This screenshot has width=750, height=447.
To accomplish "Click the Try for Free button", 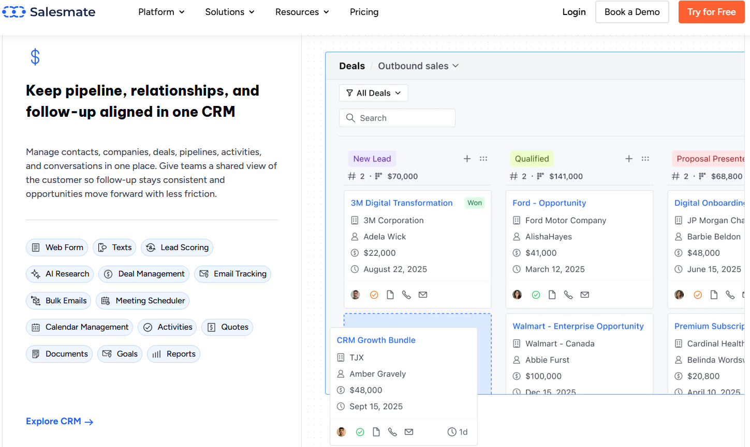I will point(712,12).
